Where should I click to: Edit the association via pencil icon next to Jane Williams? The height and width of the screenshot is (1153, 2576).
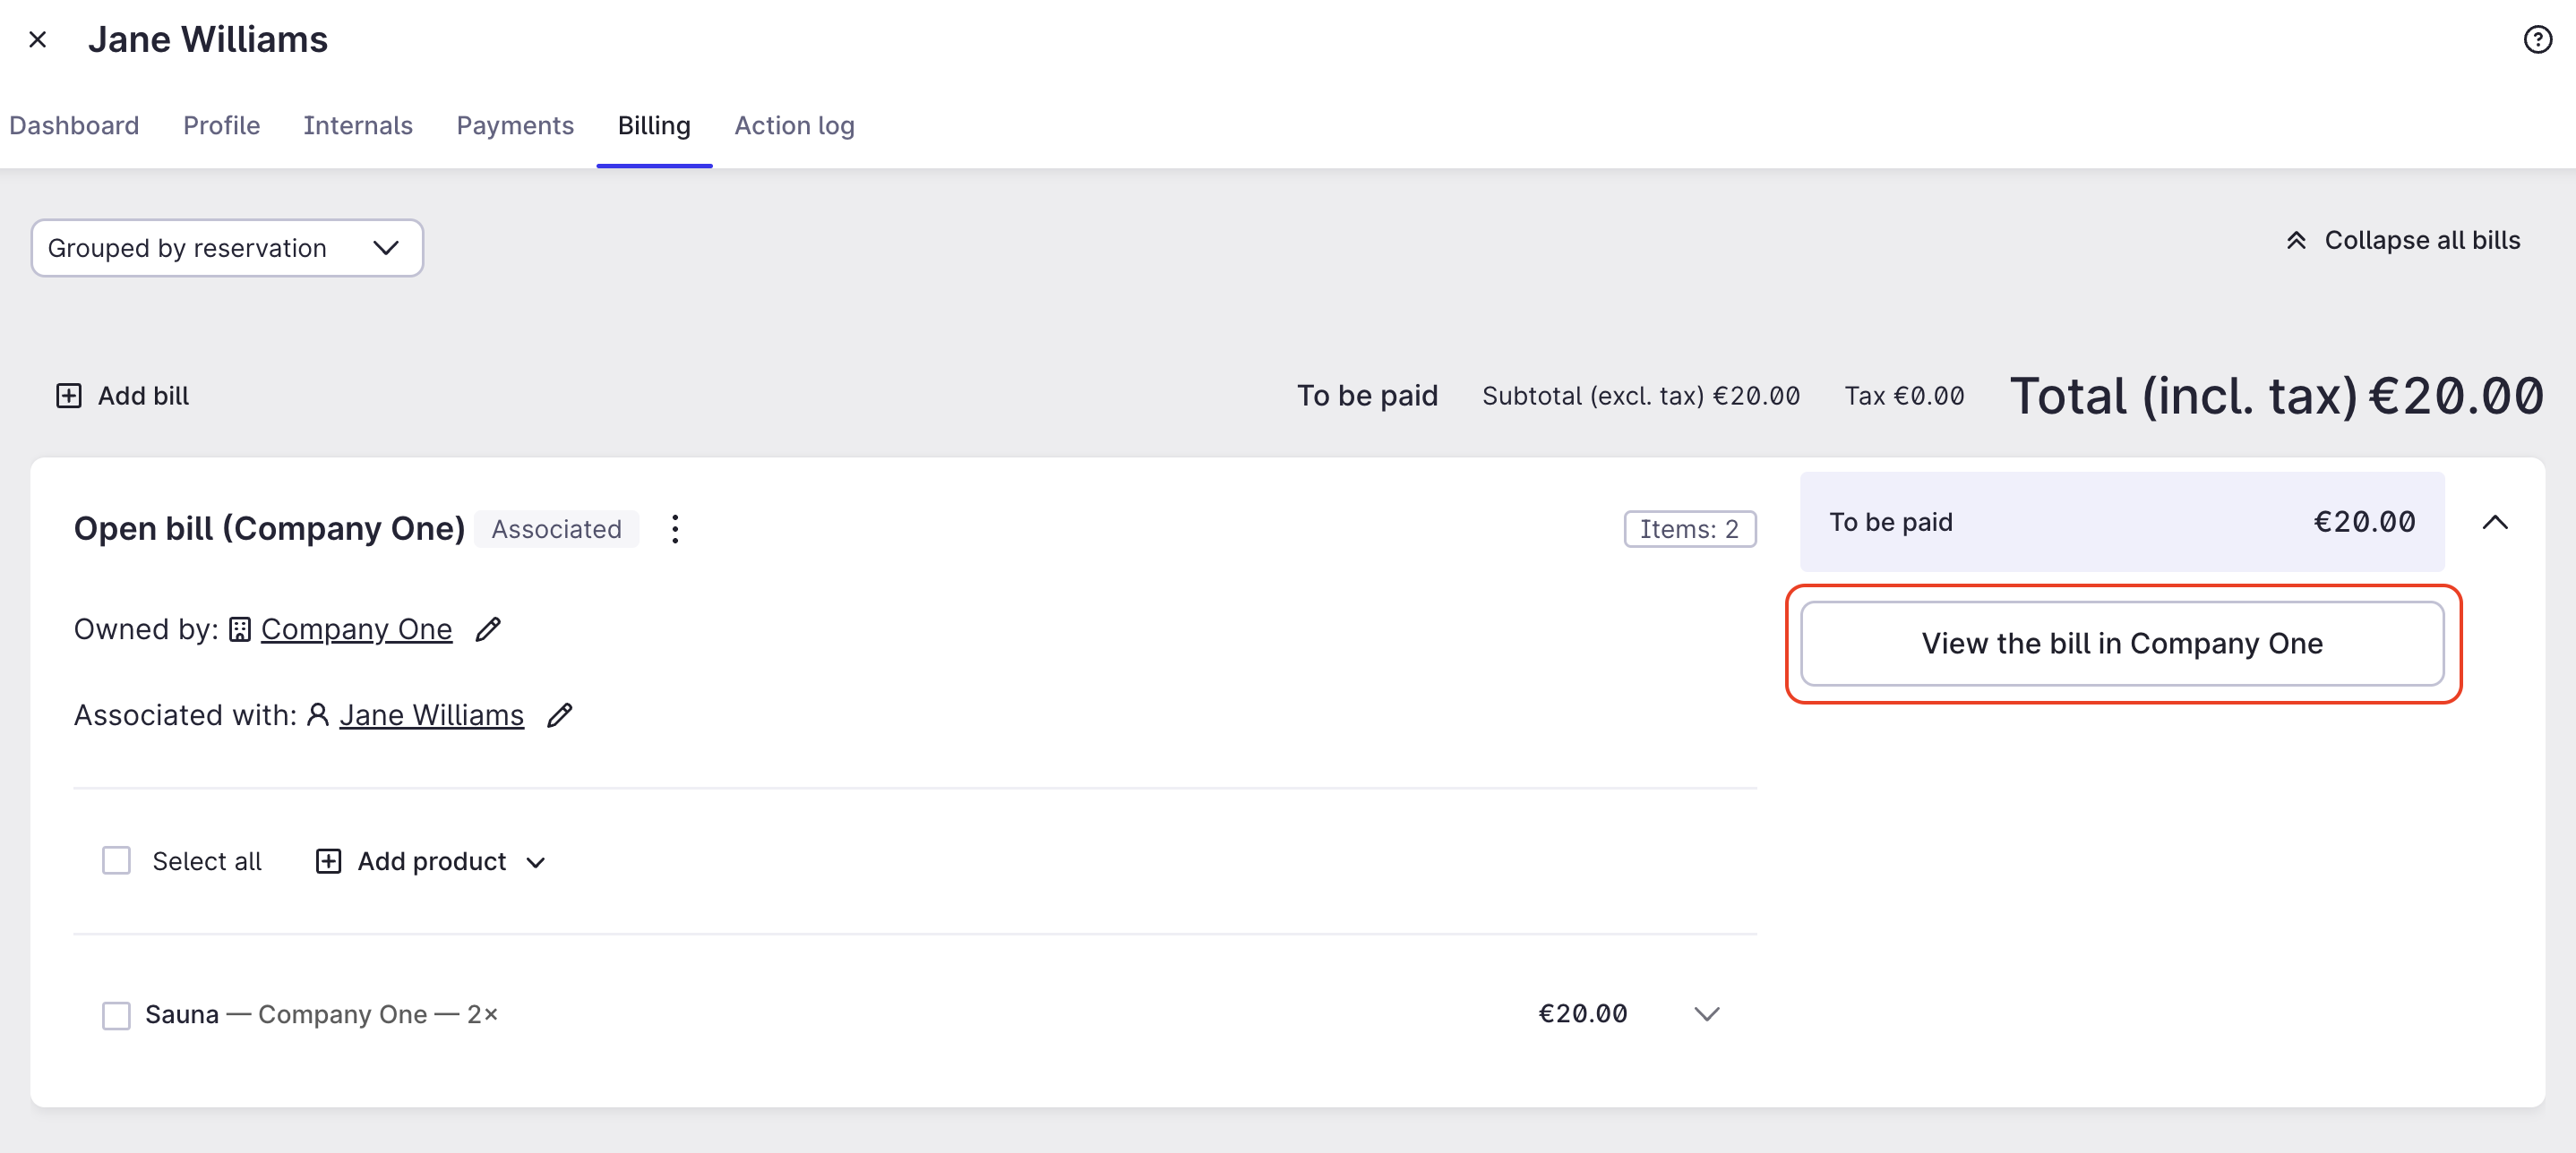point(560,714)
